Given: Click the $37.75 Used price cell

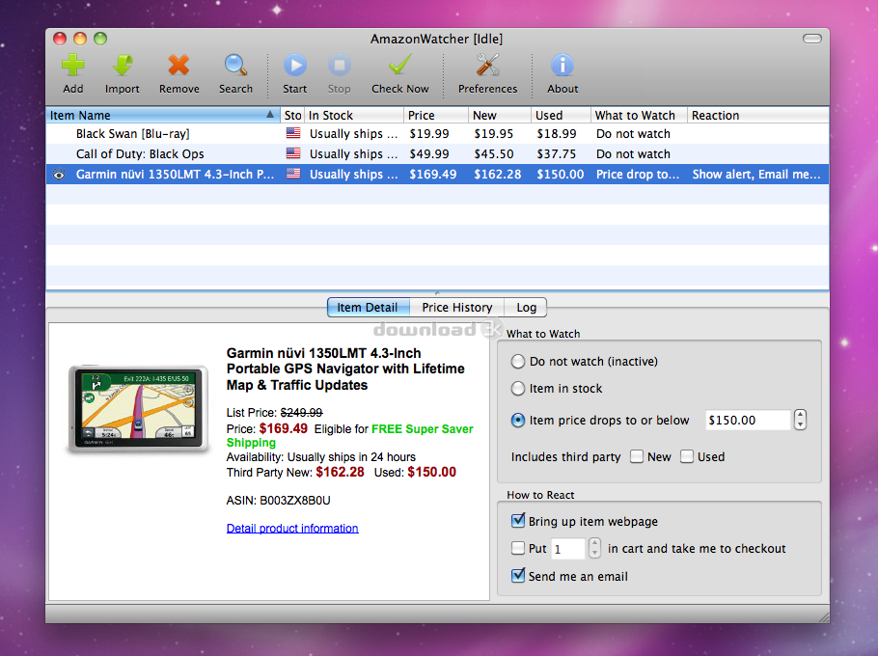Looking at the screenshot, I should pos(557,154).
